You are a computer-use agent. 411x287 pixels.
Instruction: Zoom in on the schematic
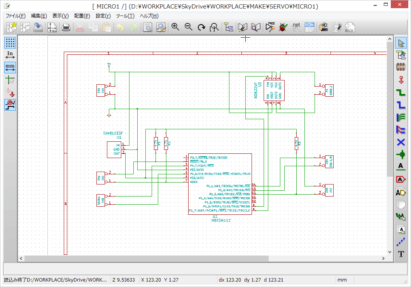pyautogui.click(x=175, y=27)
